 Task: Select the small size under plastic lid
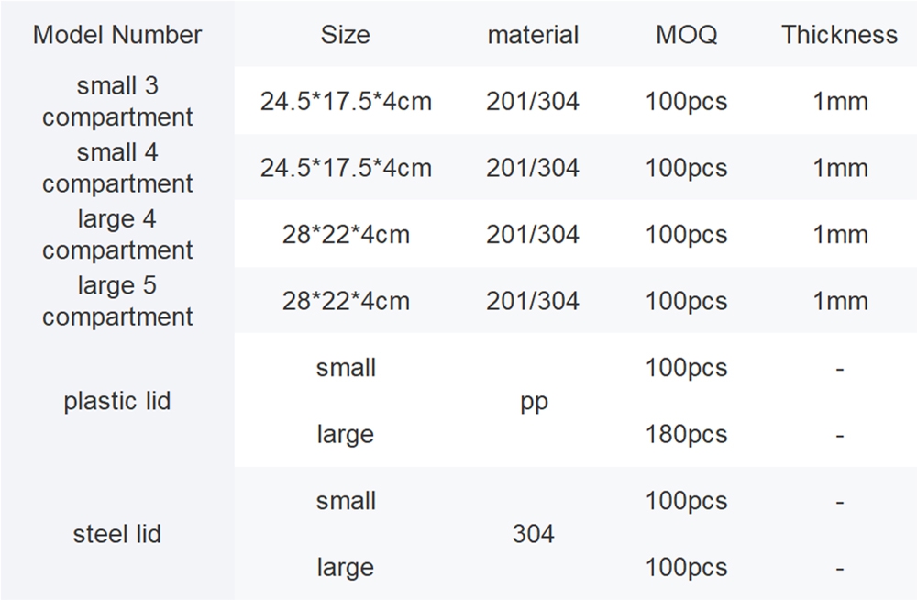click(x=346, y=368)
